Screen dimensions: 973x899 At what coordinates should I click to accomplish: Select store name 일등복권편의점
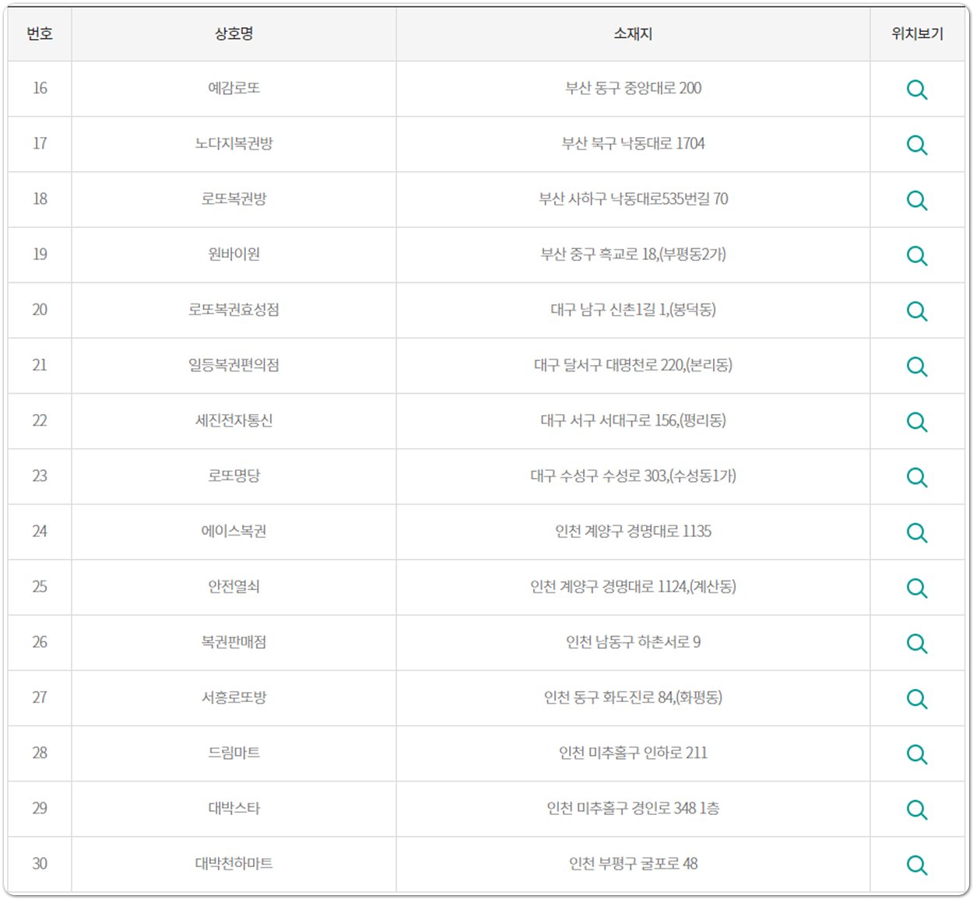point(234,364)
